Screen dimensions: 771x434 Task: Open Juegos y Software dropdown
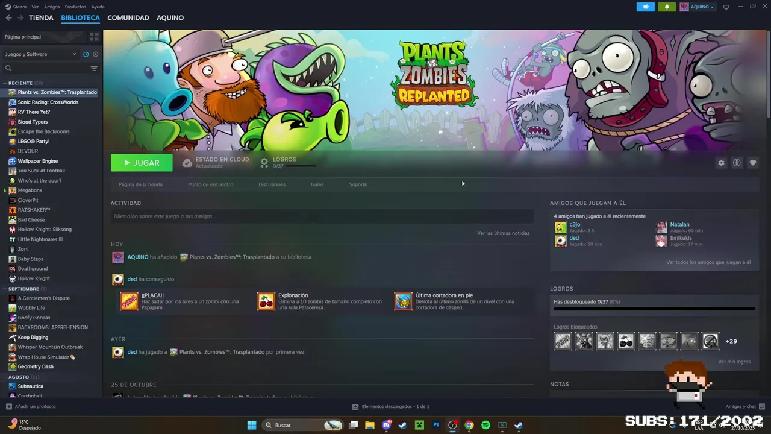coord(40,54)
